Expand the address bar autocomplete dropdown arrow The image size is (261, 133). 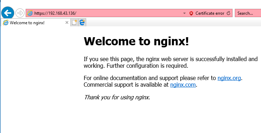(x=184, y=13)
